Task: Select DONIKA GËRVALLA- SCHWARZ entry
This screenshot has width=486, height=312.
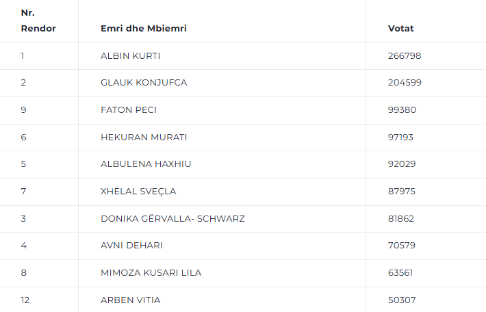Action: [172, 218]
